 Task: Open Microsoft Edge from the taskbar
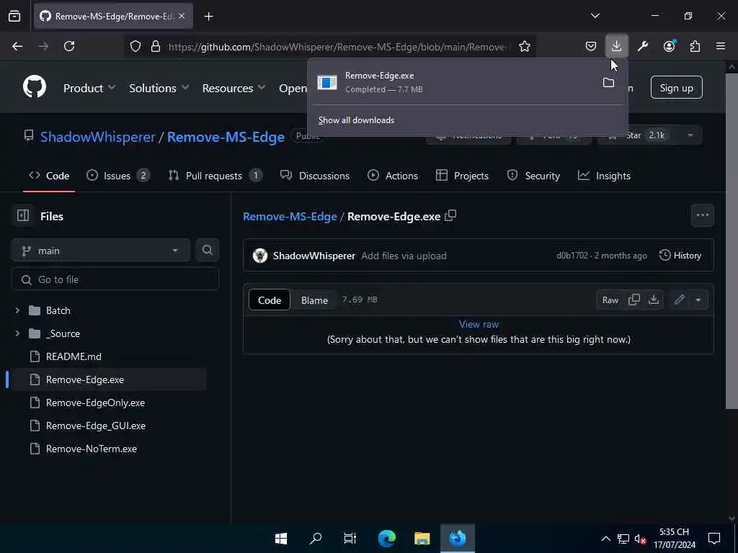[x=387, y=538]
